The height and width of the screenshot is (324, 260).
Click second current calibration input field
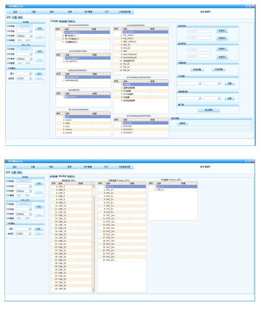click(x=199, y=56)
